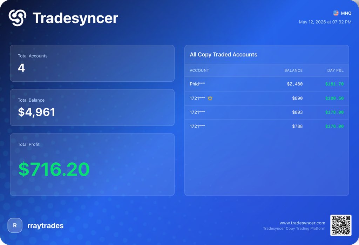Click the Tradesyncer logo icon
359x245 pixels.
point(18,18)
